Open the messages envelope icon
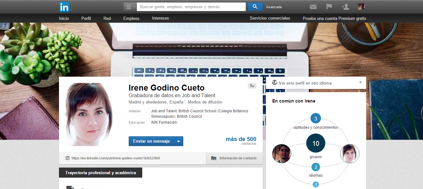423x189 pixels. pyautogui.click(x=313, y=7)
